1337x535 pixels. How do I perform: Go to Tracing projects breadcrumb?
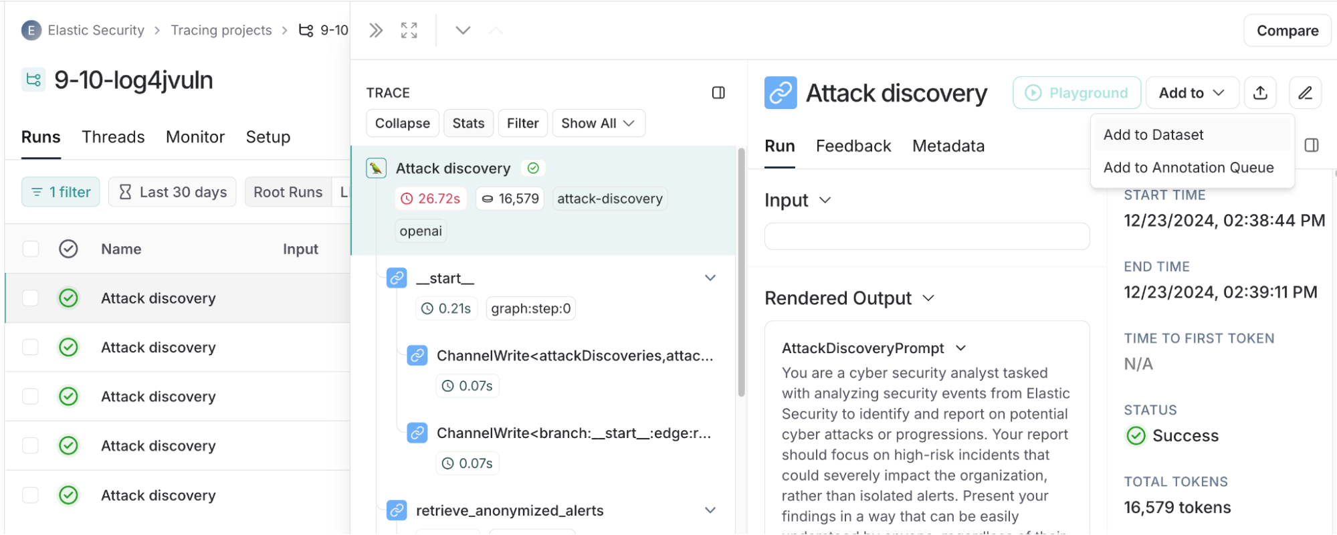point(221,30)
